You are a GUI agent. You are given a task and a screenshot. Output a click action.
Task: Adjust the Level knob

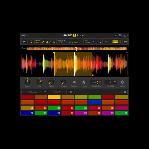coord(27,82)
